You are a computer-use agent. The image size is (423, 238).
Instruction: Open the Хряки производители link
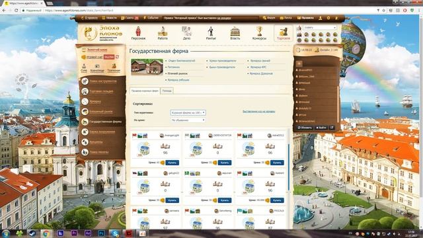223,61
